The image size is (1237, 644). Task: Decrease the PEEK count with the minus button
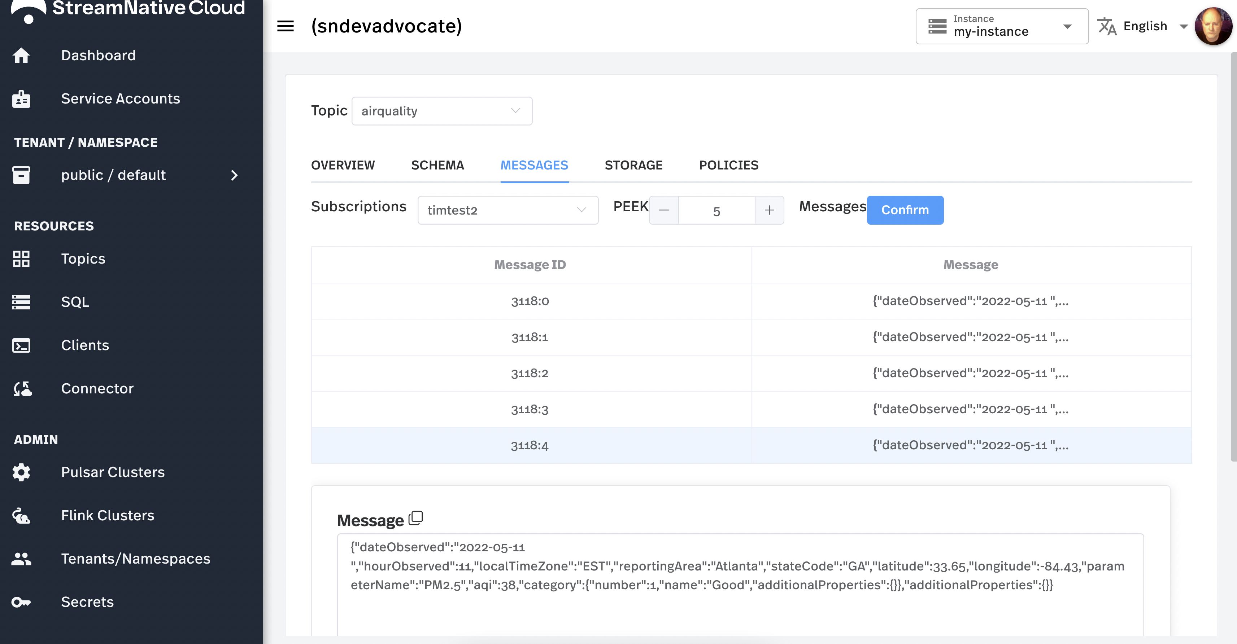(664, 210)
